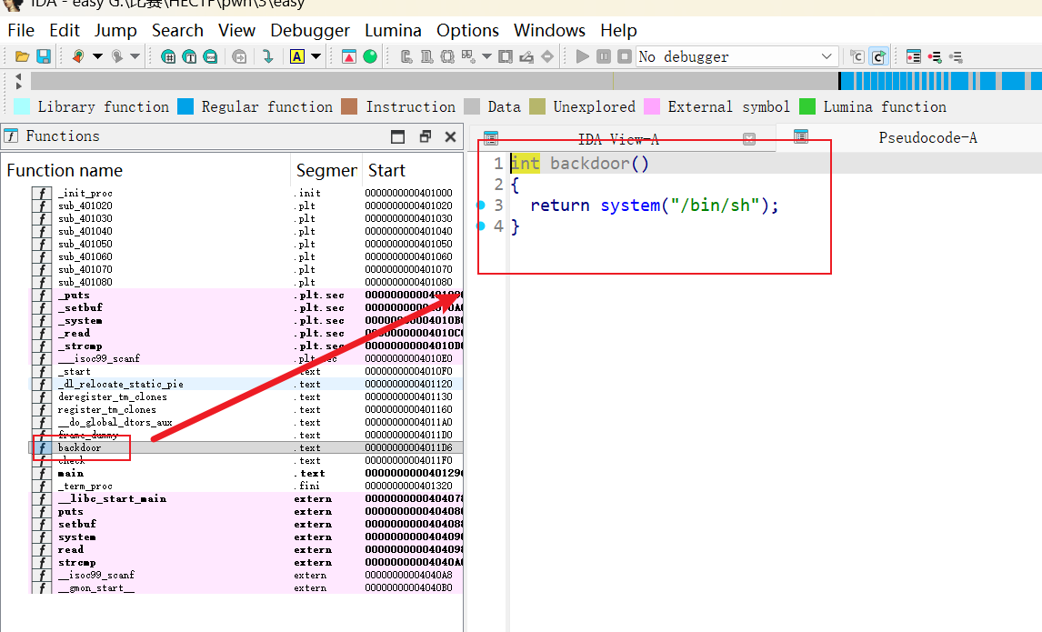This screenshot has height=632, width=1042.
Task: Click the Functions window docking icon
Action: pyautogui.click(x=425, y=136)
